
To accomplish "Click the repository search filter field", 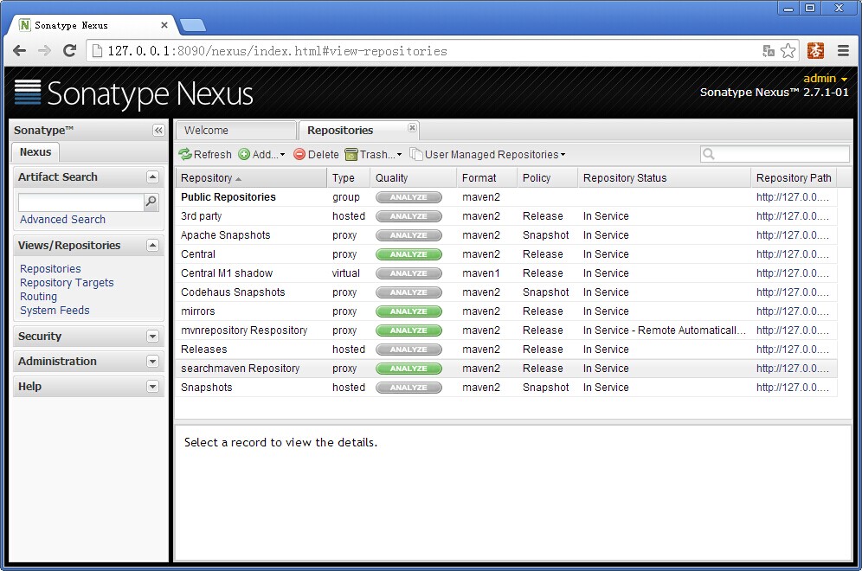I will pyautogui.click(x=775, y=154).
